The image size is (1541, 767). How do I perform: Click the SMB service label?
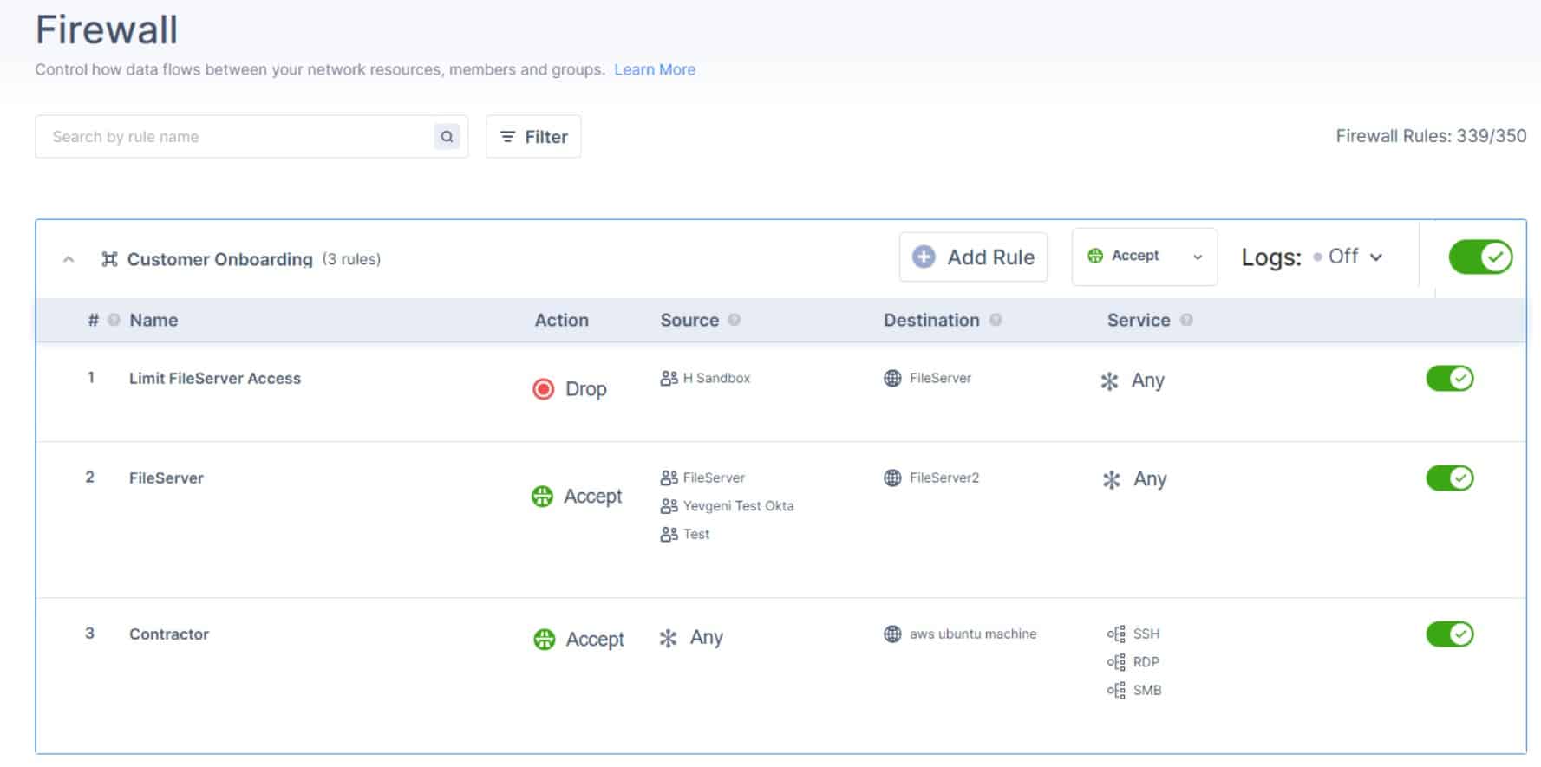1147,690
